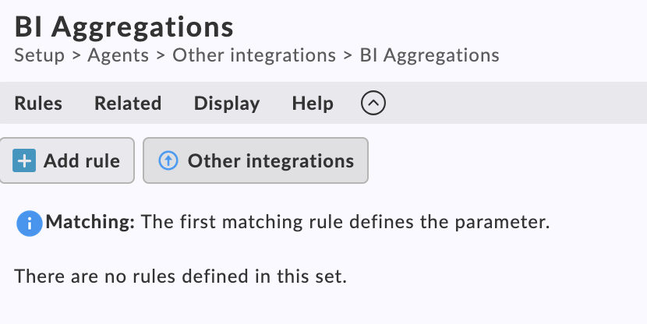The height and width of the screenshot is (324, 647).
Task: Click the blue info icon beside Matching
Action: pos(29,224)
